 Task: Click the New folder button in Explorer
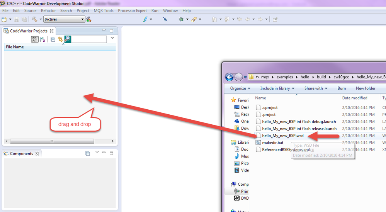click(366, 88)
